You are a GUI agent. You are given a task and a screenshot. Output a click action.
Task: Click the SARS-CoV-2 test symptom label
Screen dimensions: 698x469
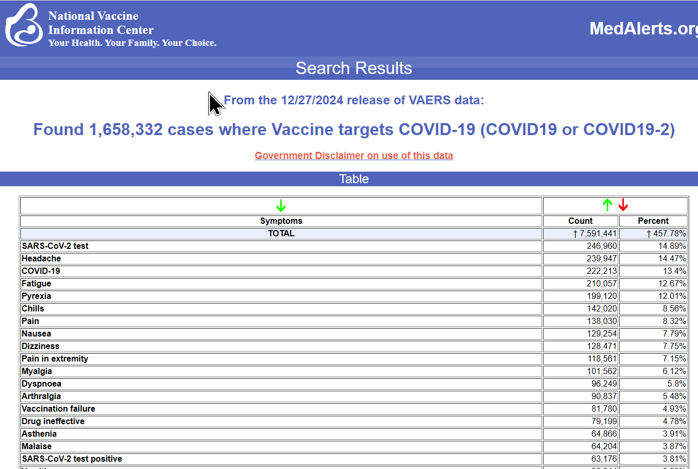(55, 246)
